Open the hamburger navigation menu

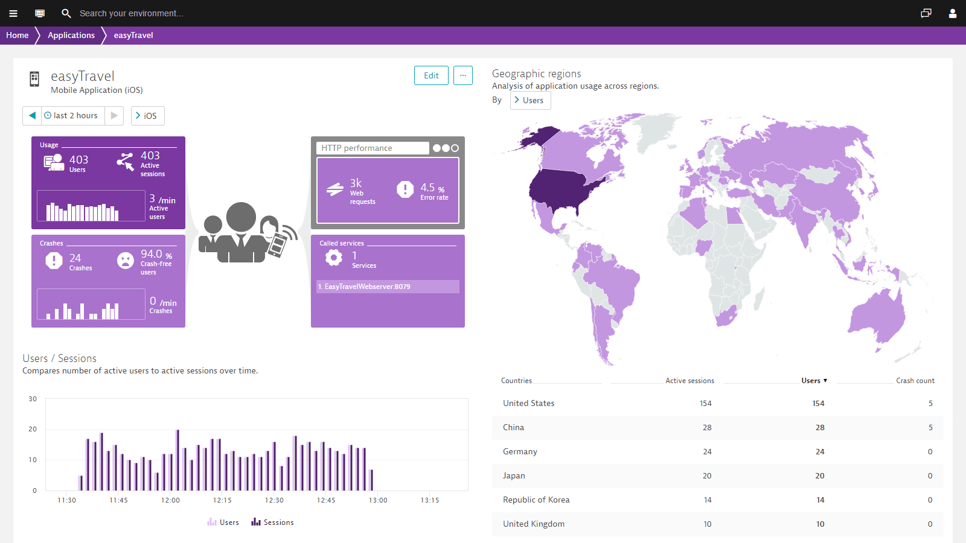pyautogui.click(x=13, y=13)
